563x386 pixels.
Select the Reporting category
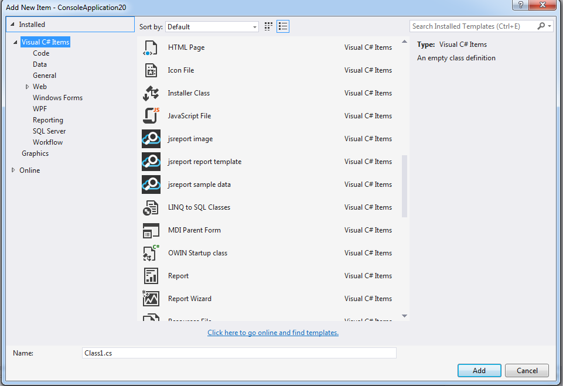coord(48,120)
